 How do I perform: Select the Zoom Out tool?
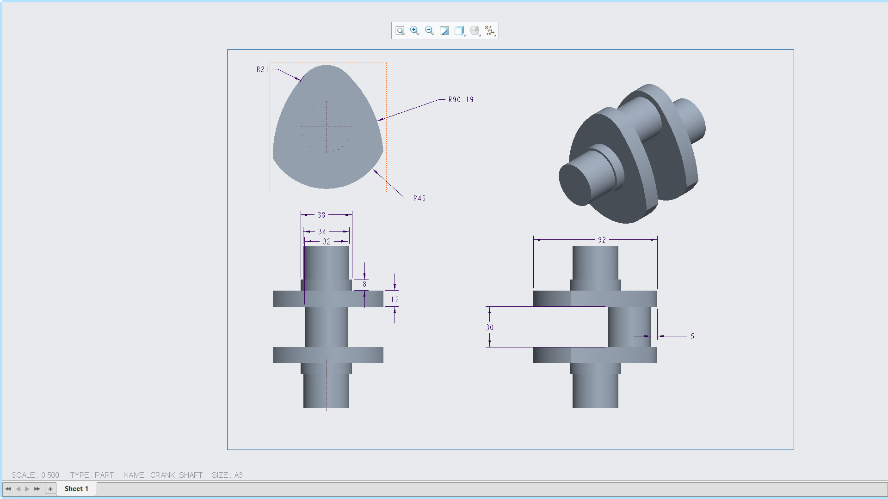click(x=429, y=30)
